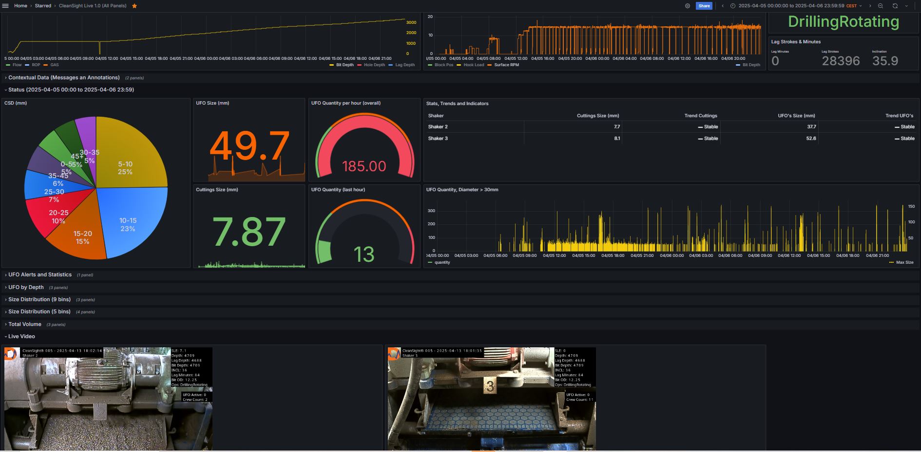
Task: Toggle the Bit Depth legend series in the first chart
Action: (345, 65)
